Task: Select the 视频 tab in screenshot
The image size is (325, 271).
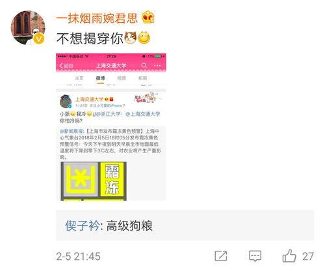Action: [122, 78]
